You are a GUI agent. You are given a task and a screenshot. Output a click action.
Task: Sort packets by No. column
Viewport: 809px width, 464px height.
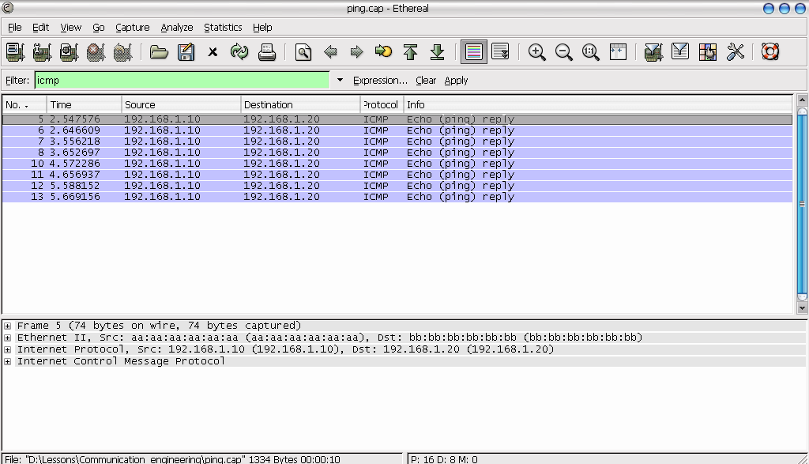(x=24, y=105)
